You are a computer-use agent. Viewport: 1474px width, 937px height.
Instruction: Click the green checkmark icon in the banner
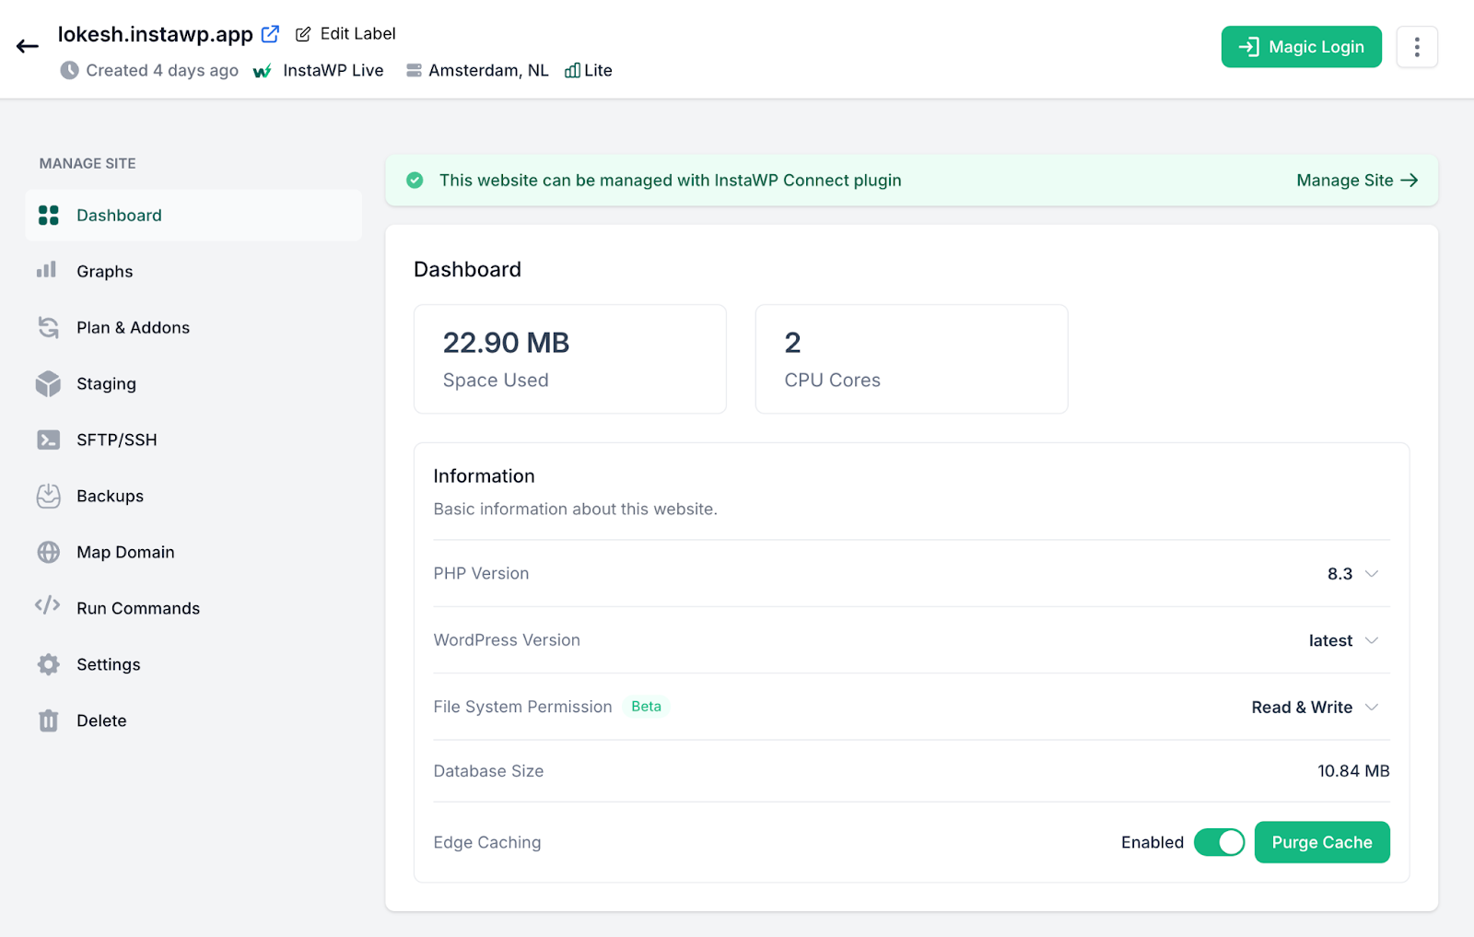coord(415,181)
